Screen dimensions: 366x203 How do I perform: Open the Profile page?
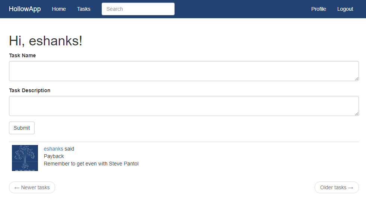coord(318,9)
